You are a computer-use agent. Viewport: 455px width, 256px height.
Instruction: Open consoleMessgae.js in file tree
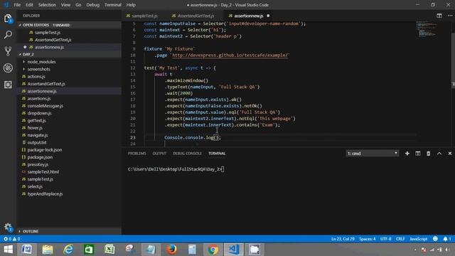coord(45,106)
